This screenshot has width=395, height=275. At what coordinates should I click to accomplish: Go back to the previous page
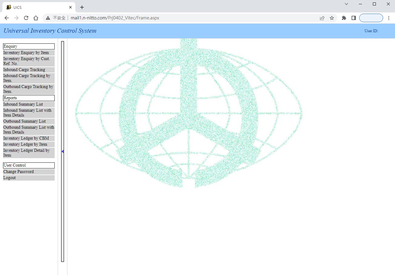point(7,18)
